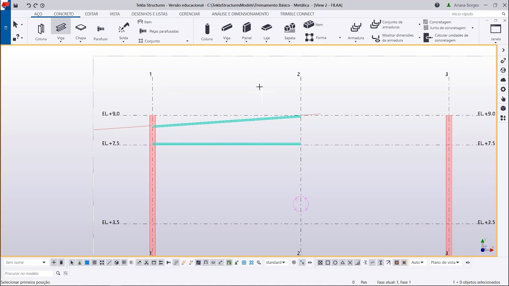Toggle snap to points crossed-square switch
This screenshot has width=509, height=286.
320,263
